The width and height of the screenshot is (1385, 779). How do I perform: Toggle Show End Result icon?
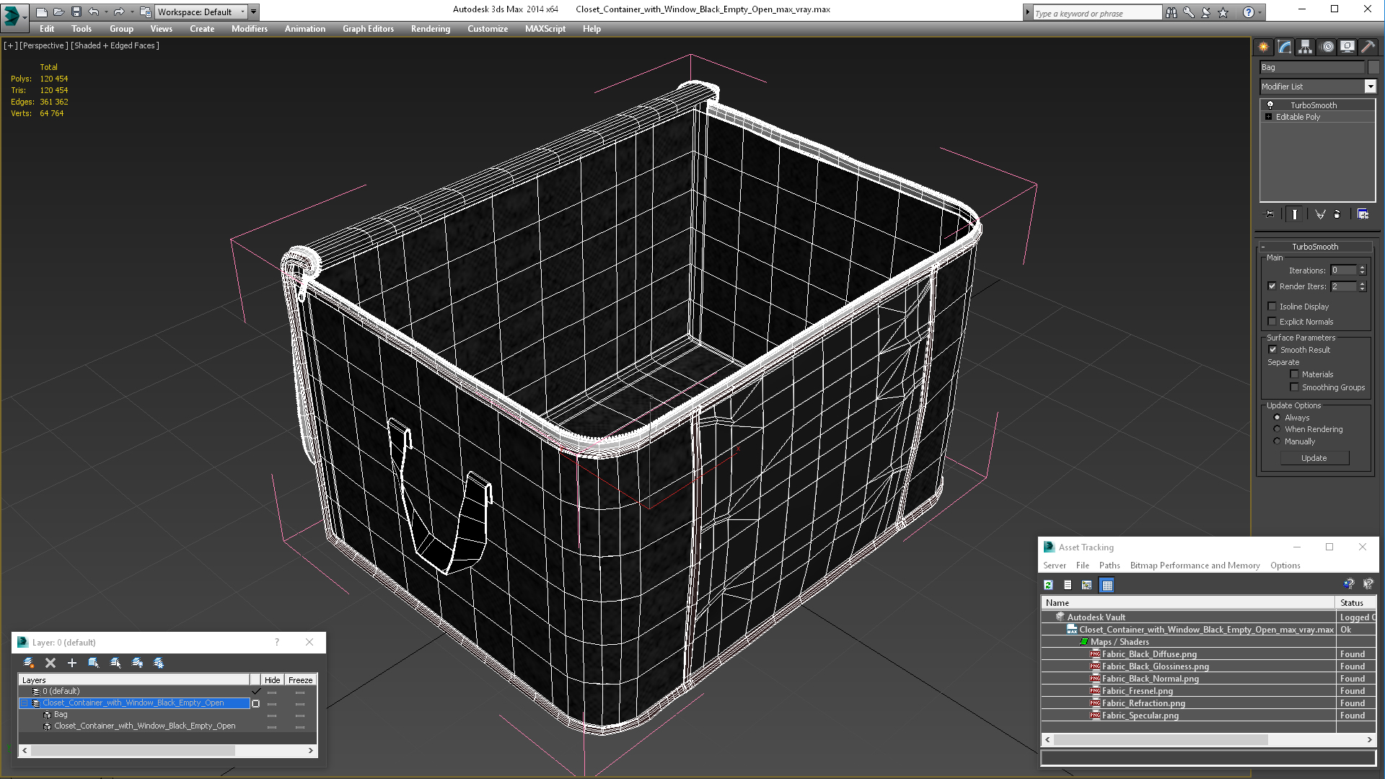tap(1295, 214)
